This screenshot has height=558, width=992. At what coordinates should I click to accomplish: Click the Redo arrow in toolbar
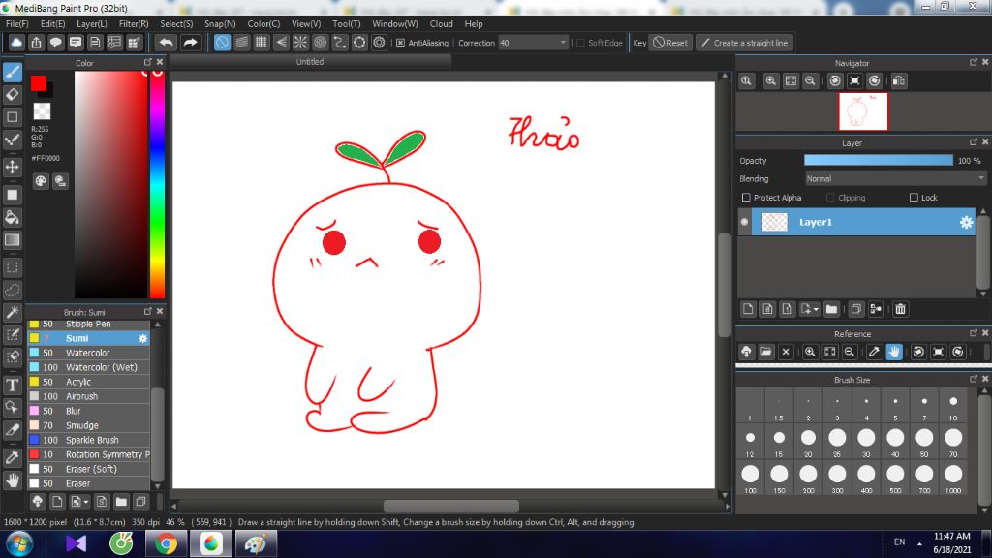coord(190,43)
